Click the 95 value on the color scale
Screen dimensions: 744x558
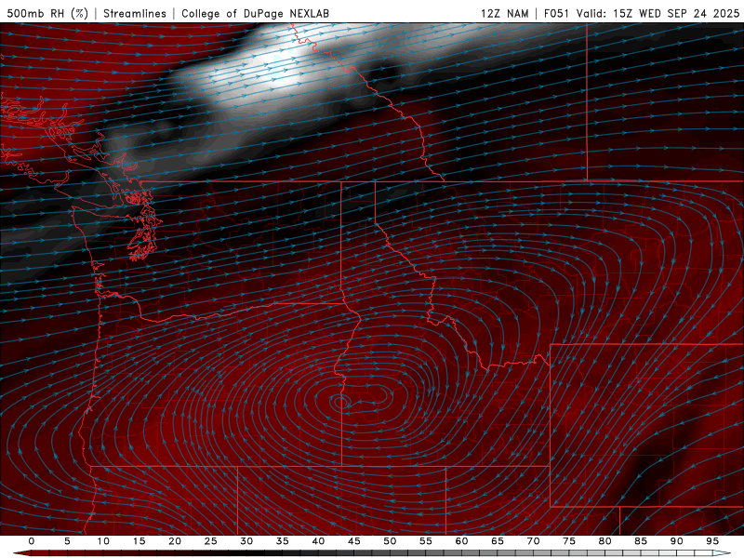point(712,541)
